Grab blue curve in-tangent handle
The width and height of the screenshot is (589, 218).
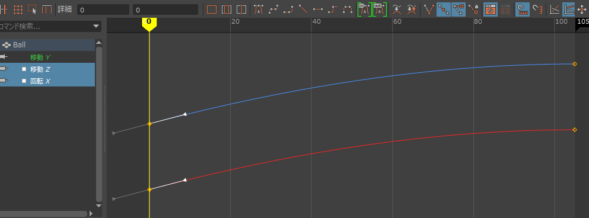(x=113, y=133)
